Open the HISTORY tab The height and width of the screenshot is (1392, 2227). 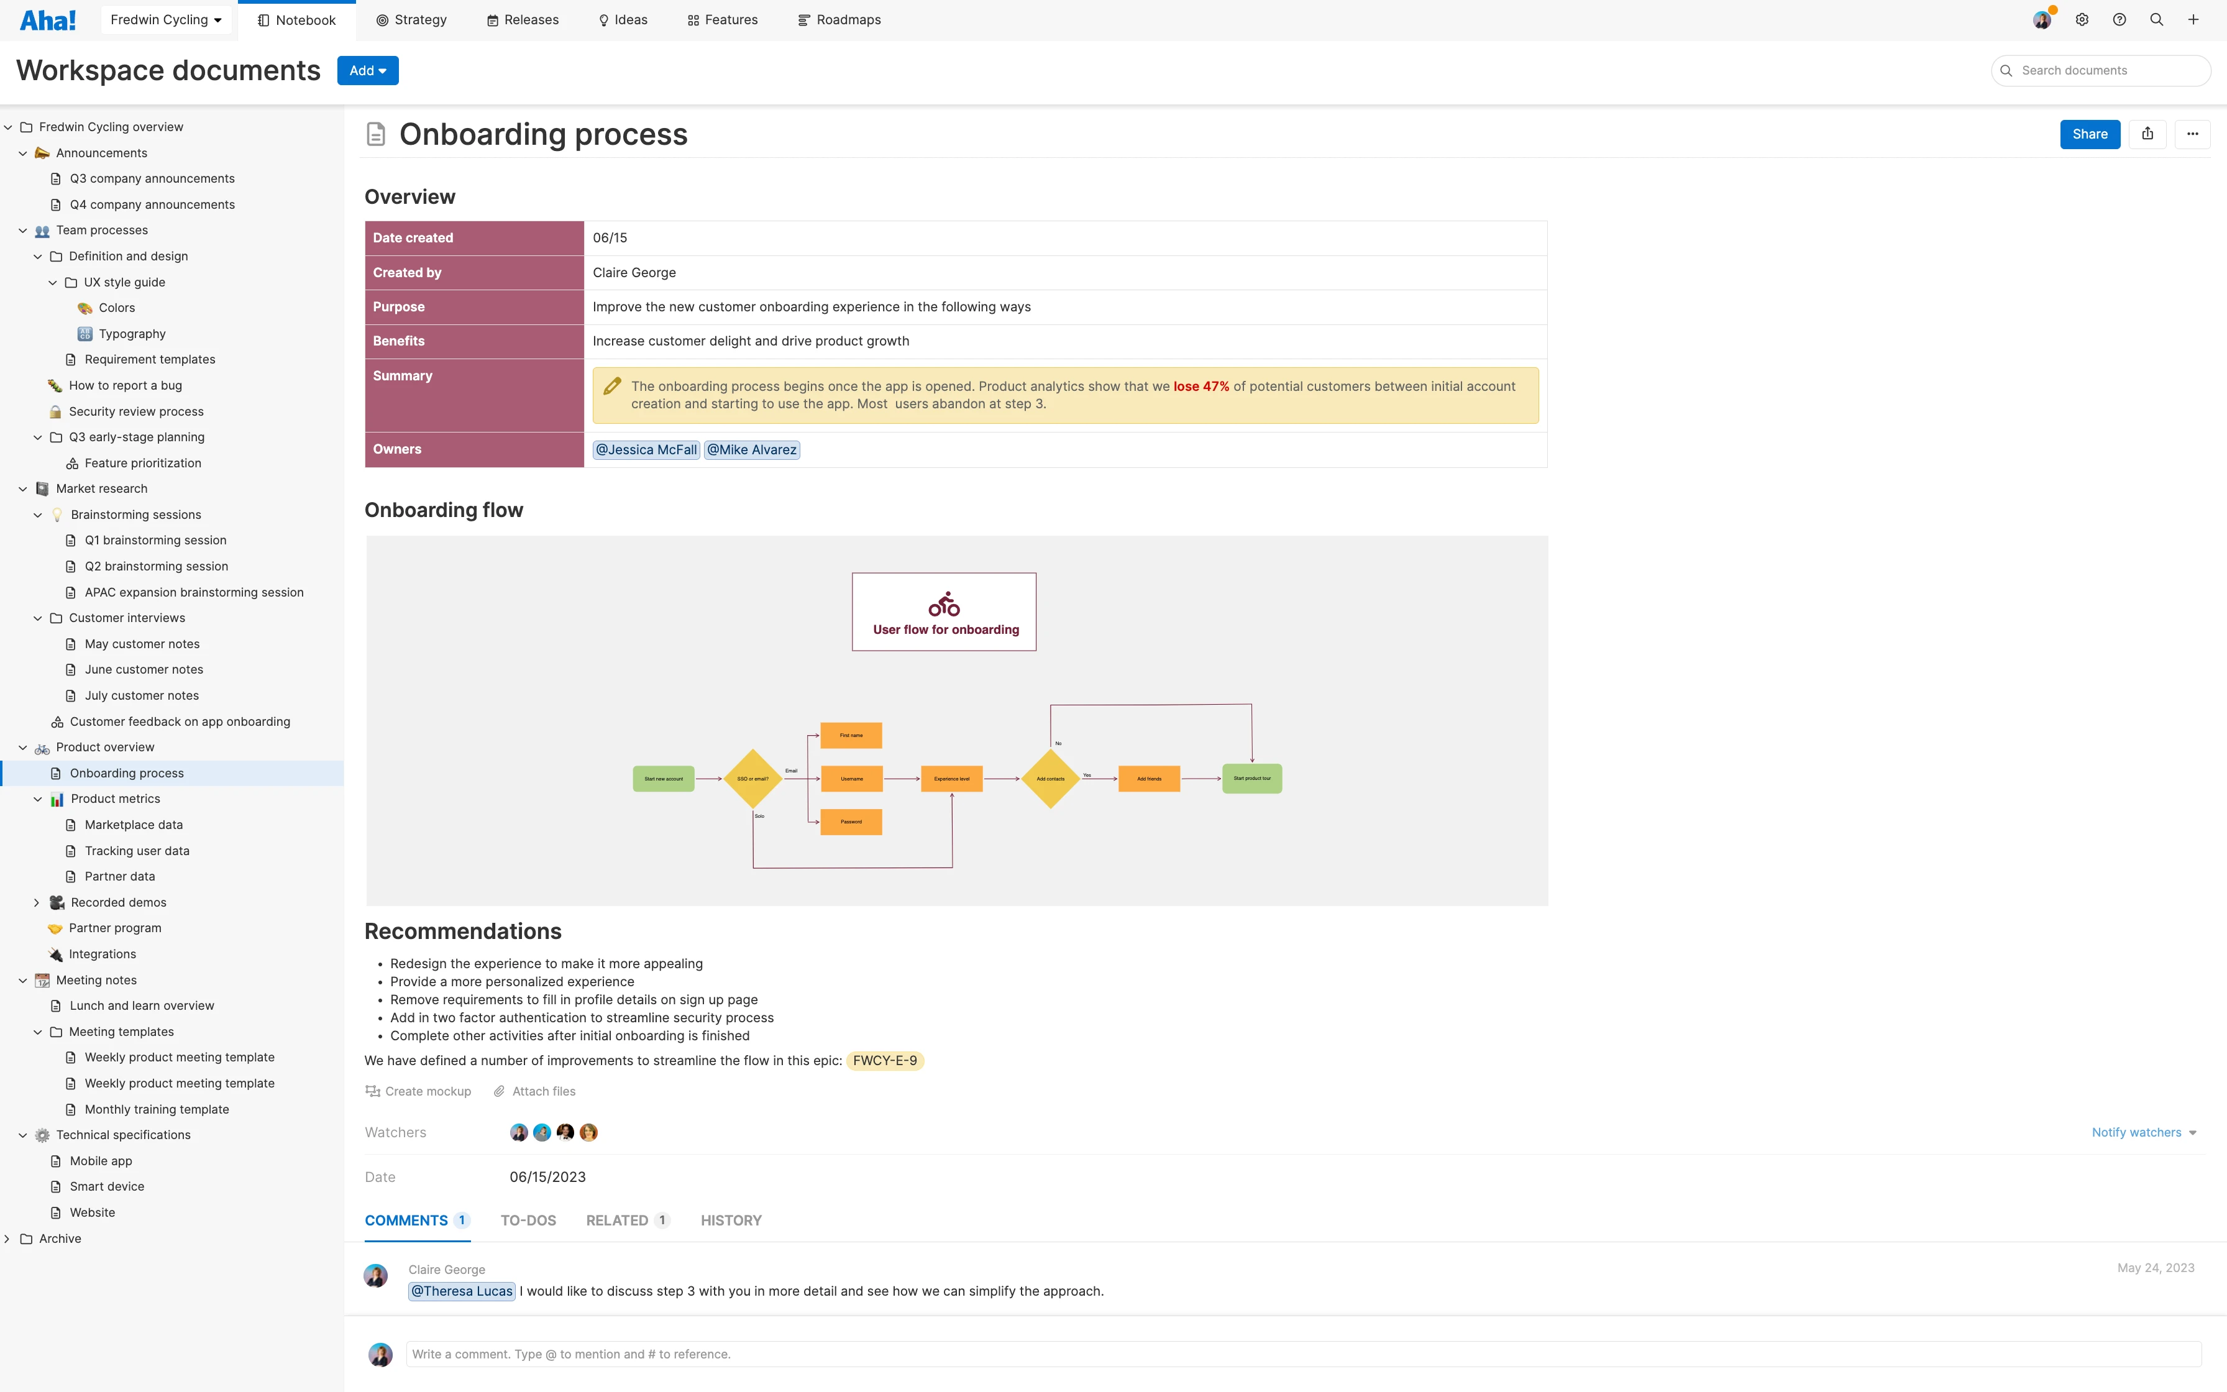[x=731, y=1220]
